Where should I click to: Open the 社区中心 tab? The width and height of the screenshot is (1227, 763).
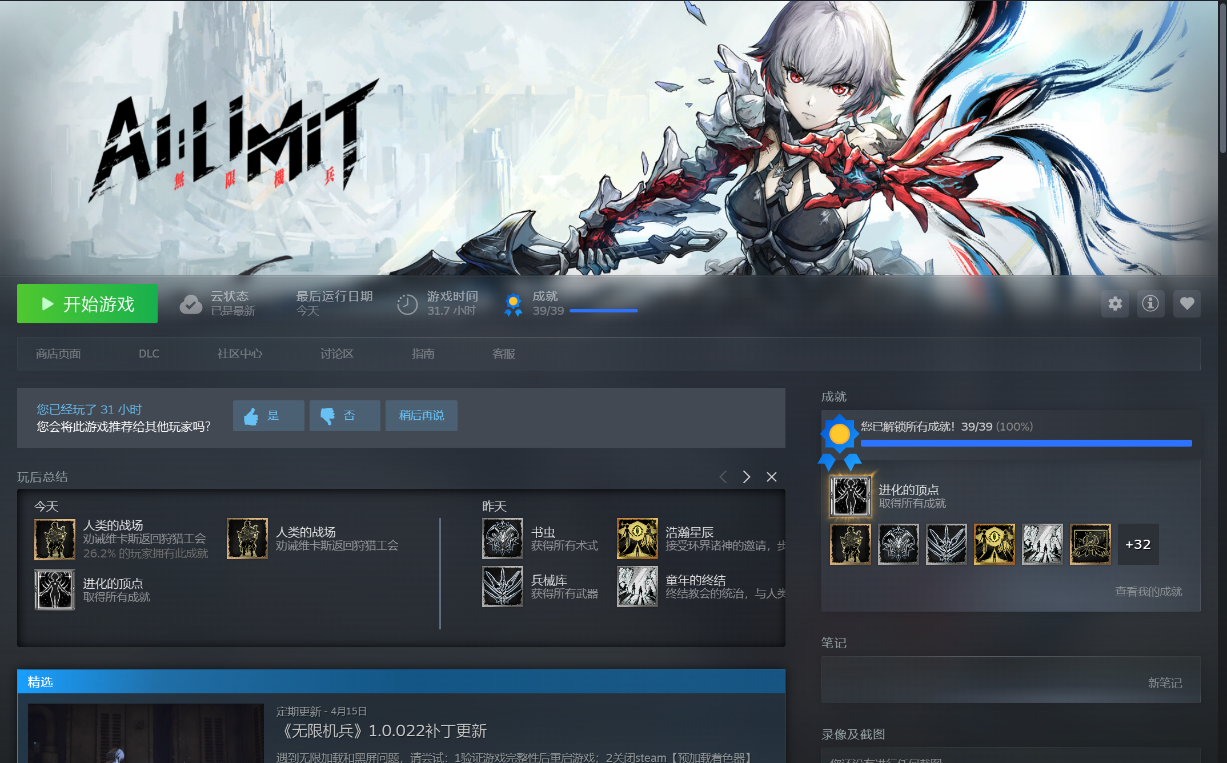240,354
